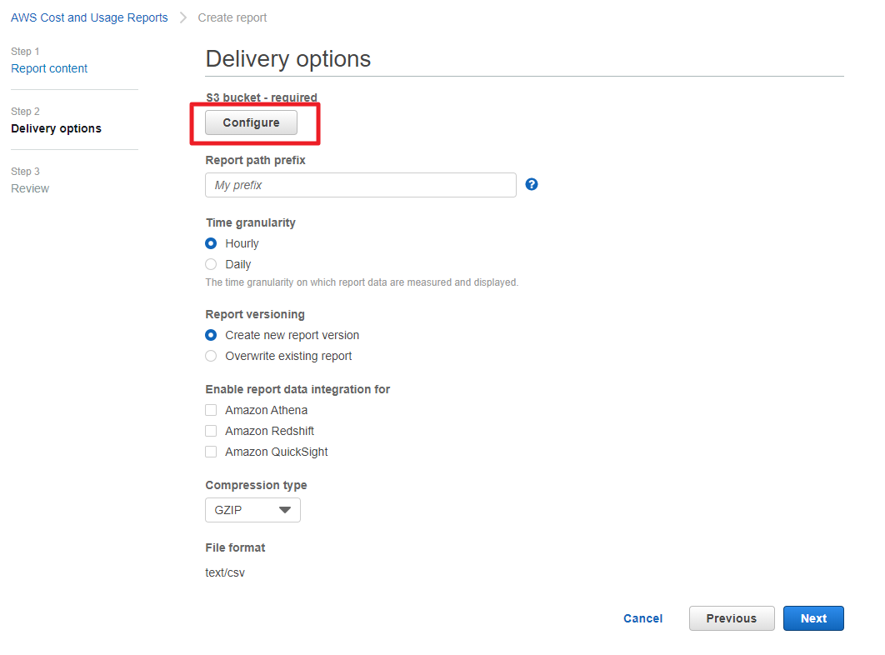Click the Cancel link
The width and height of the screenshot is (885, 655).
pyautogui.click(x=642, y=618)
